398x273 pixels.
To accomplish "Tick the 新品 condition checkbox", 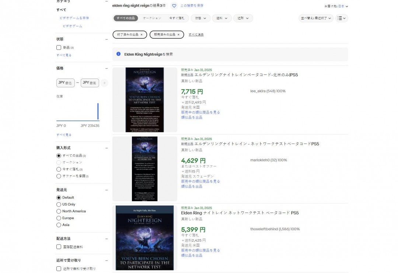I will [x=59, y=48].
